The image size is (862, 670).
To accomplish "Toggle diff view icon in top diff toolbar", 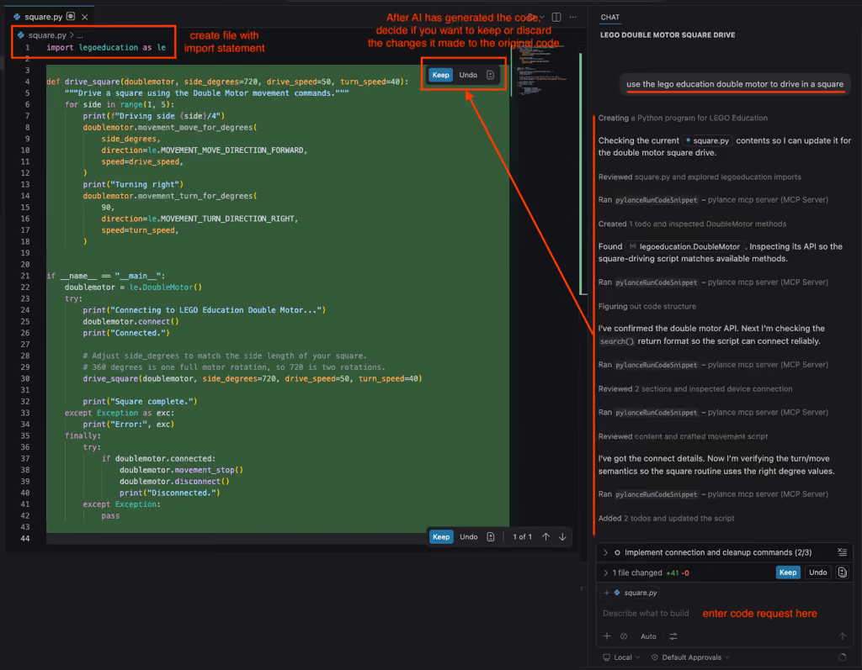I will pyautogui.click(x=491, y=75).
